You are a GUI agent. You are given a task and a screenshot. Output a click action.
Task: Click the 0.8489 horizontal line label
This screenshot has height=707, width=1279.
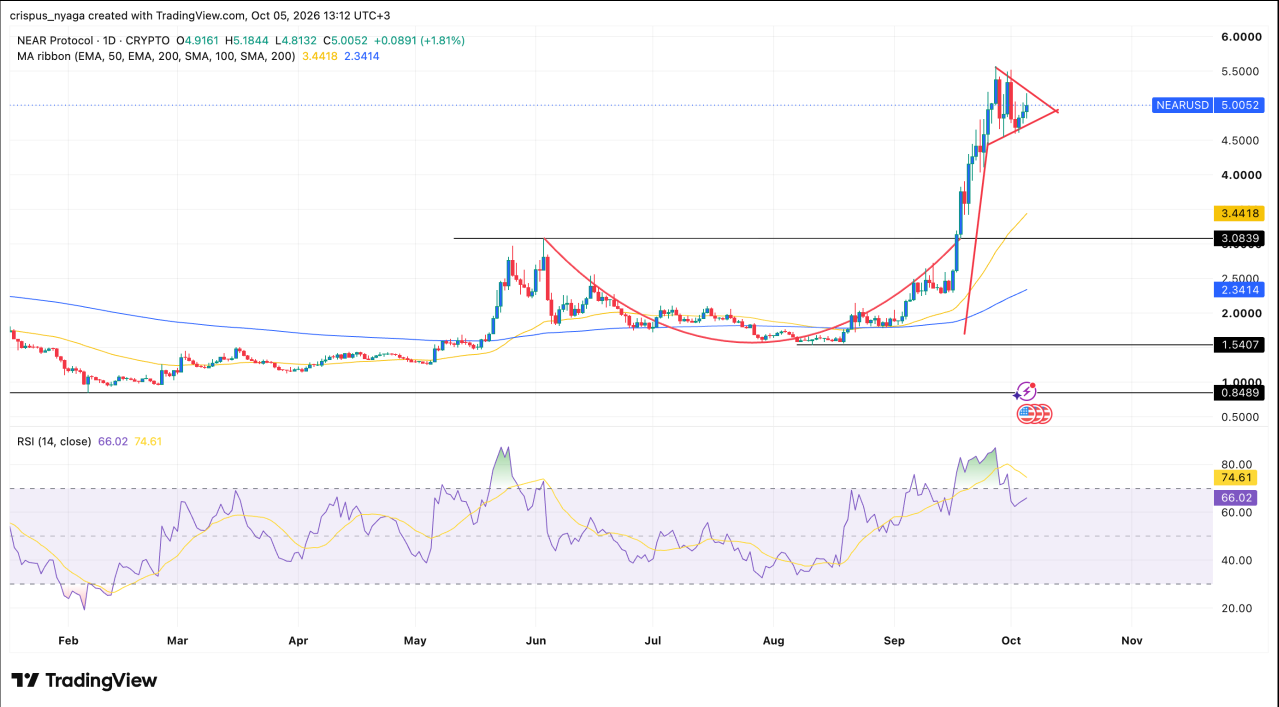[x=1239, y=392]
